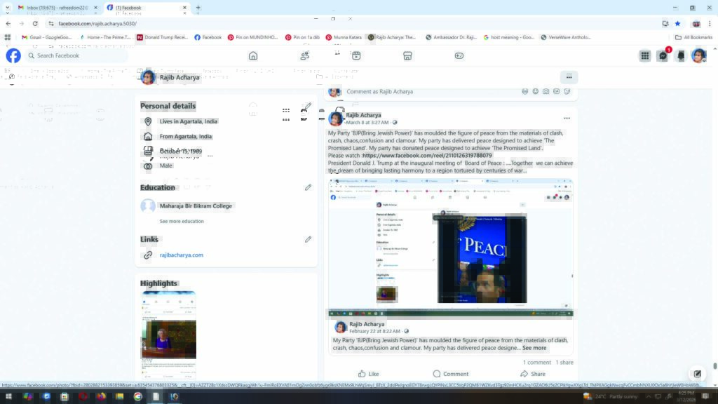Edit Links section with pencil icon
The height and width of the screenshot is (404, 718).
(308, 239)
